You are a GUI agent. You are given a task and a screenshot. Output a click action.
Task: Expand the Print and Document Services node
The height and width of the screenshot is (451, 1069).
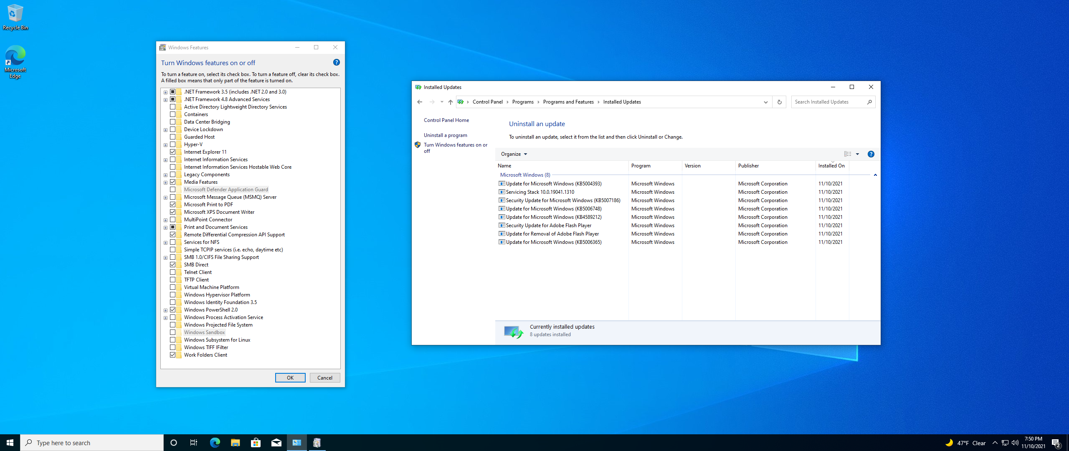(166, 228)
